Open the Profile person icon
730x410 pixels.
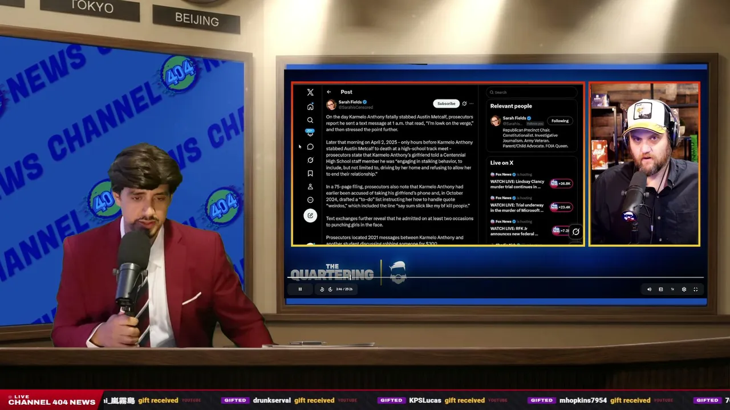coord(310,187)
